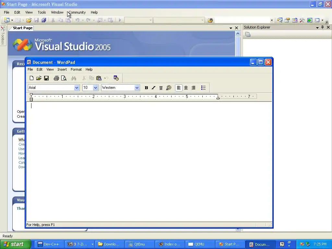This screenshot has width=332, height=249.
Task: Open the toolbar window icon's dropdown arrow
Action: [322, 20]
